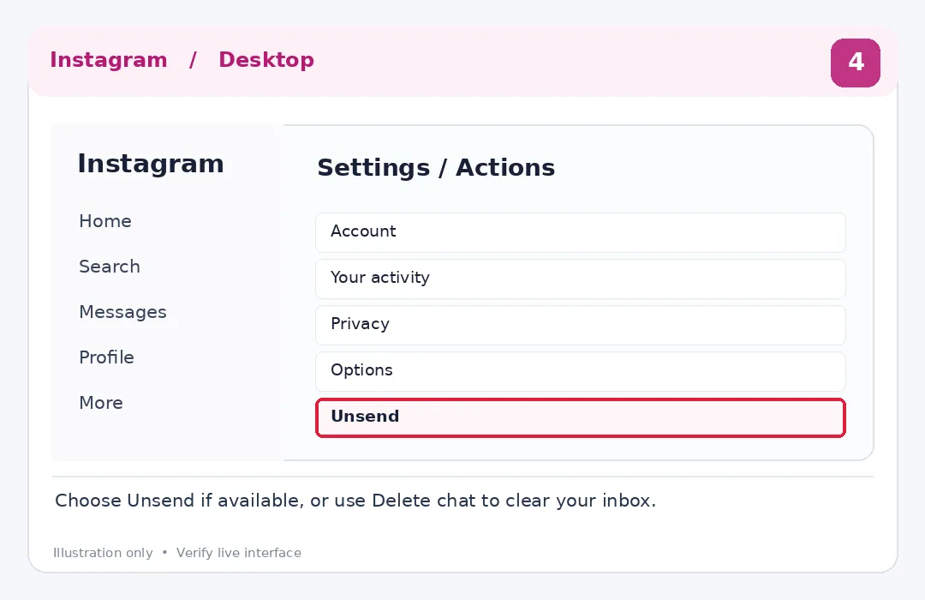This screenshot has height=600, width=925.
Task: Click the 'Choose Unsend if available' caption
Action: [x=355, y=501]
